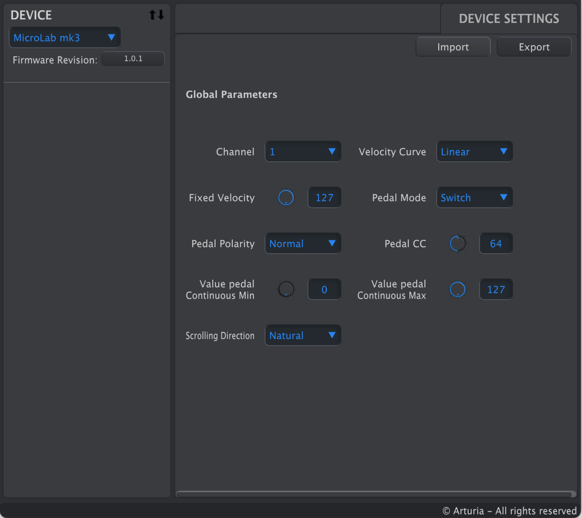Click the Arturia copyright text
The image size is (582, 518).
(x=510, y=511)
